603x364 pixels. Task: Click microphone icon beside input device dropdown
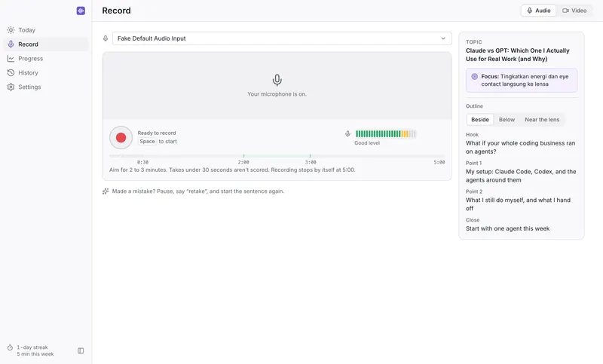[106, 38]
